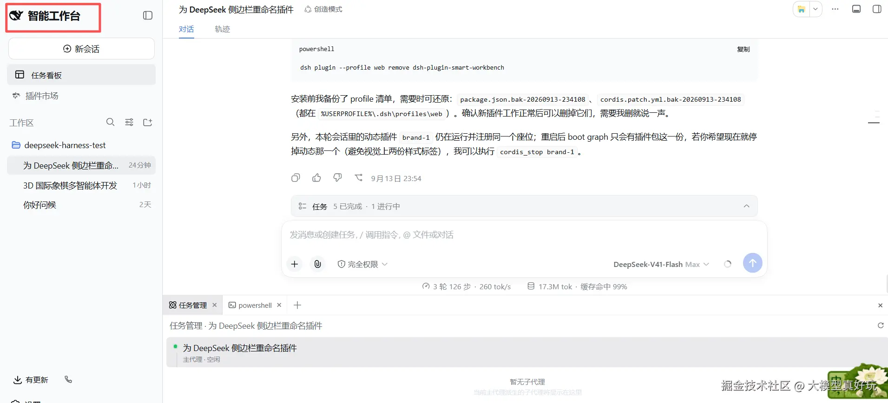Open the 为 DeepSeek 侧边栏重命... conversation in the sidebar

click(x=81, y=165)
